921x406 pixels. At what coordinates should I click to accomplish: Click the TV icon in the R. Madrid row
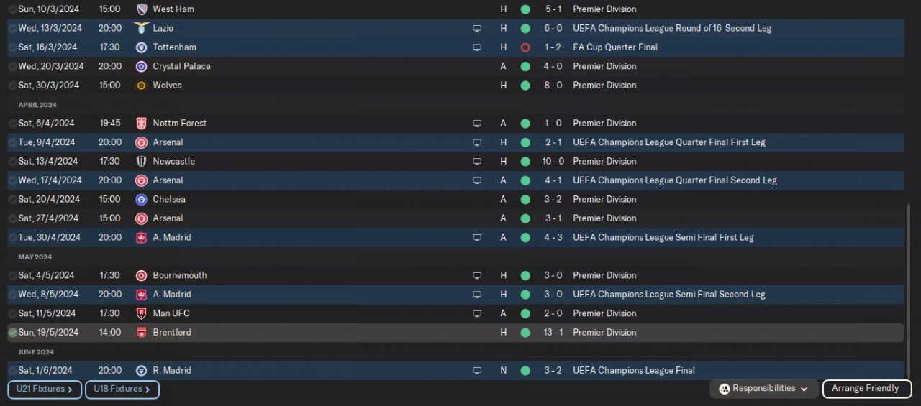click(476, 371)
